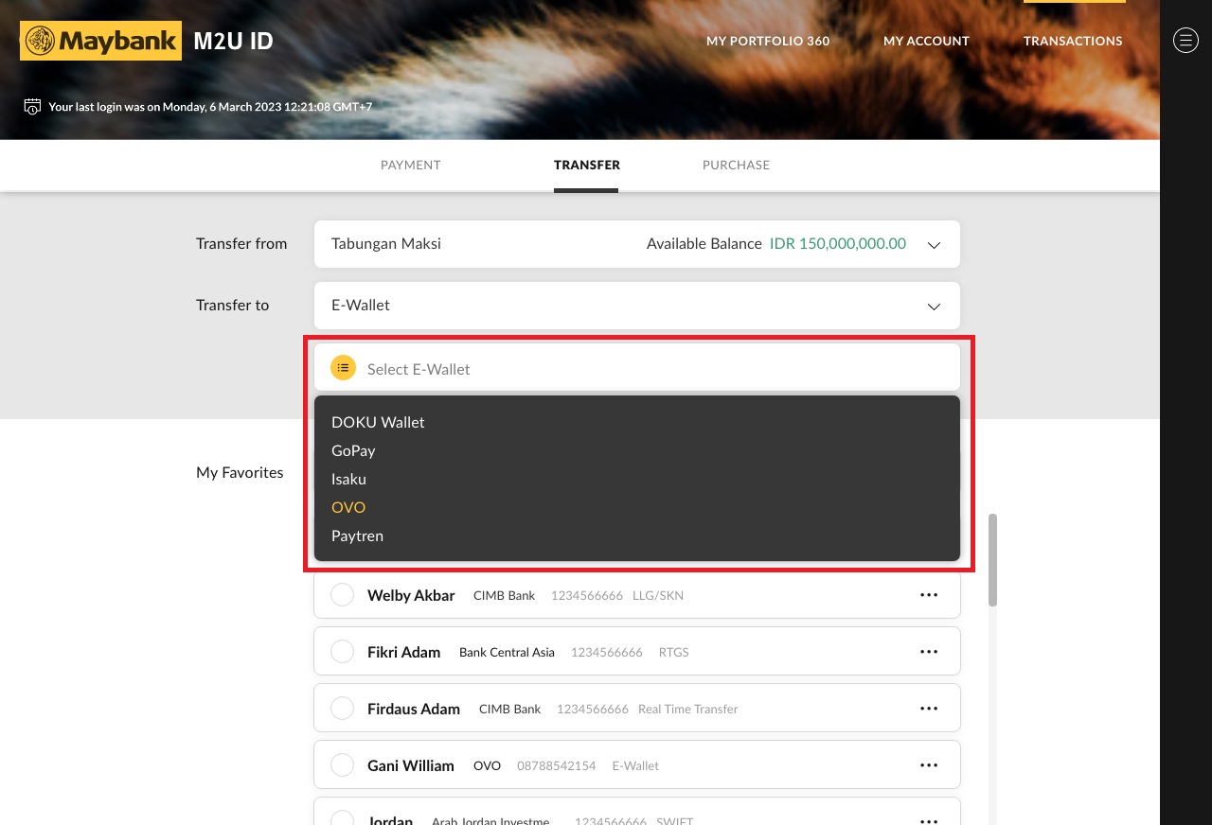1212x825 pixels.
Task: Open My Account menu
Action: [926, 41]
